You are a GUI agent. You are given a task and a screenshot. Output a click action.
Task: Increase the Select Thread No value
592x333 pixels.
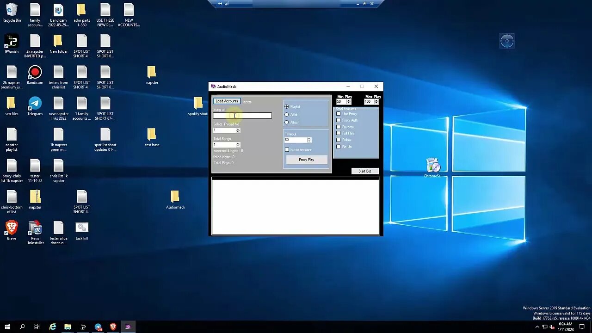tap(238, 129)
